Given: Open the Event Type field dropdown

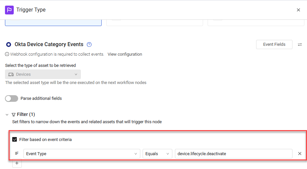Looking at the screenshot, I should [x=82, y=154].
